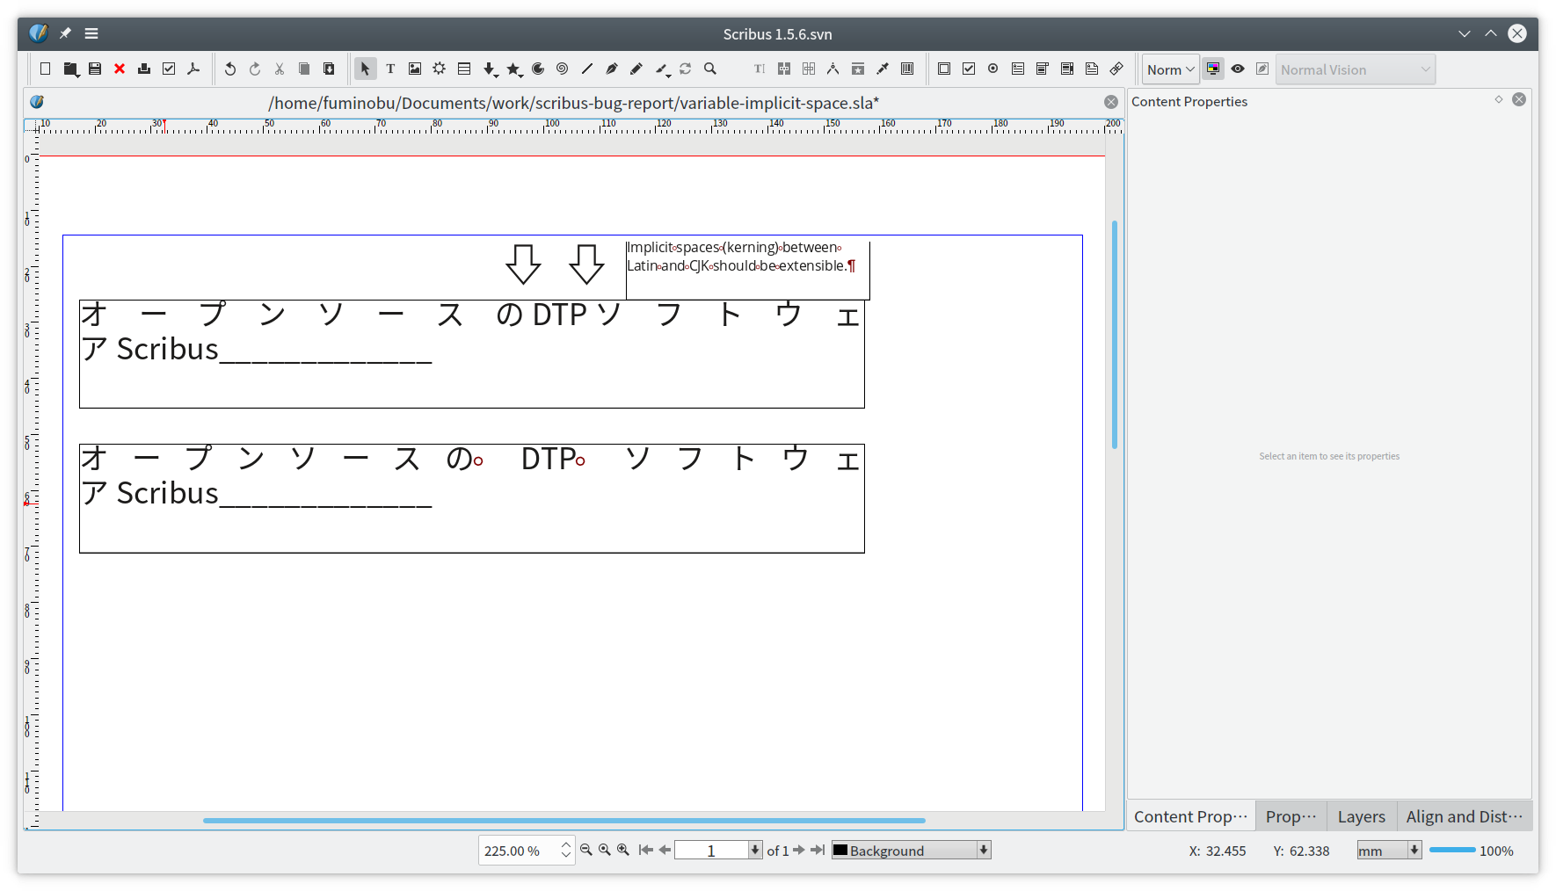This screenshot has width=1556, height=891.
Task: Open the Norm image quality dropdown
Action: click(x=1171, y=69)
